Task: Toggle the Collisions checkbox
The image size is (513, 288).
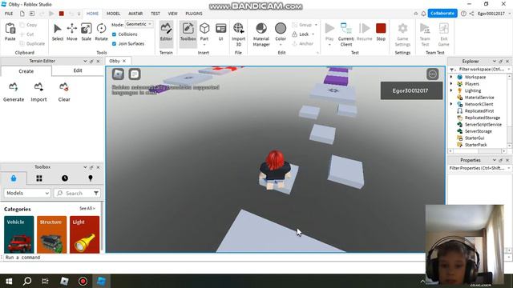Action: [114, 34]
